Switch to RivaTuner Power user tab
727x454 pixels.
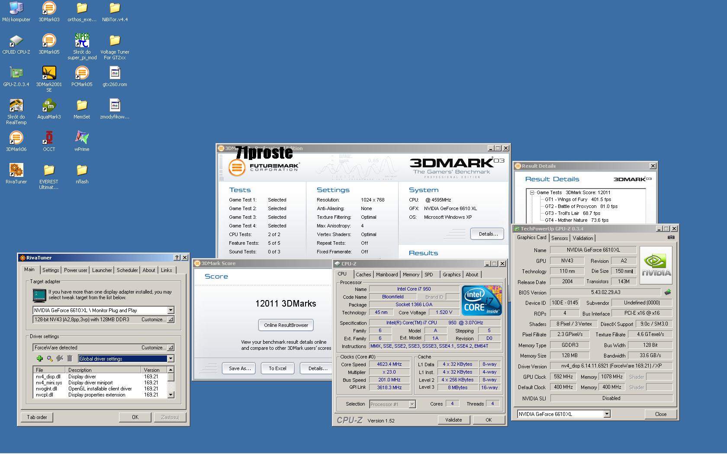pyautogui.click(x=76, y=270)
